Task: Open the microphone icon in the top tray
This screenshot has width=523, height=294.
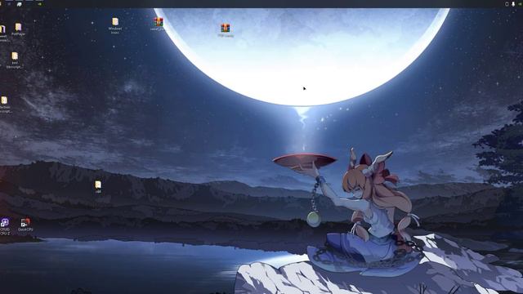Action: [513, 4]
